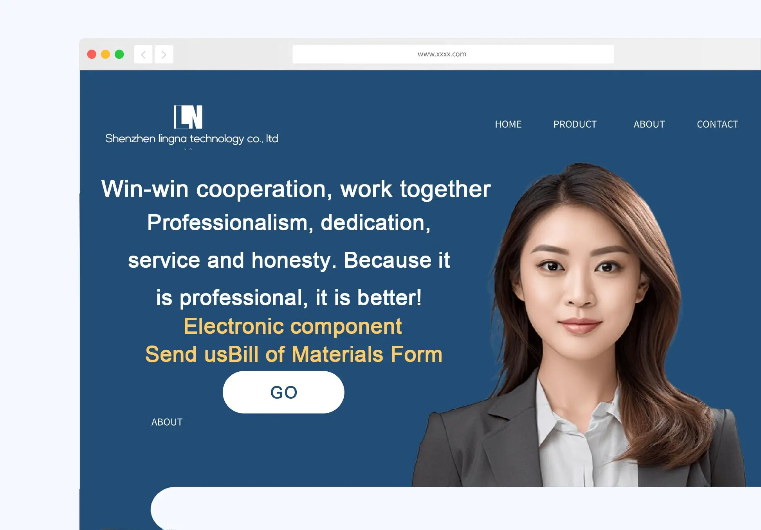Viewport: 761px width, 530px height.
Task: Click the Win-win cooperation headline
Action: (296, 189)
